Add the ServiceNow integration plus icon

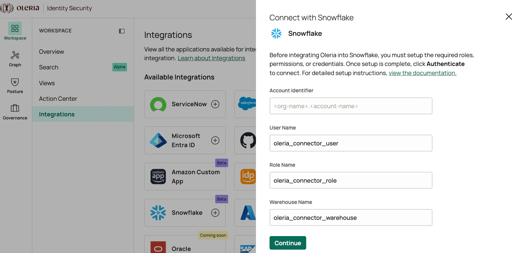click(215, 104)
